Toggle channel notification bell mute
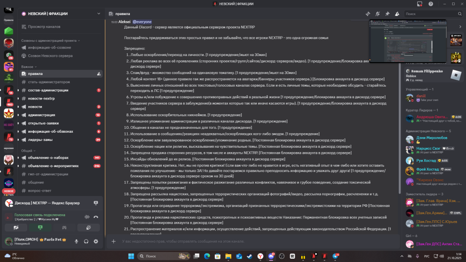The width and height of the screenshot is (466, 262). coord(378,14)
